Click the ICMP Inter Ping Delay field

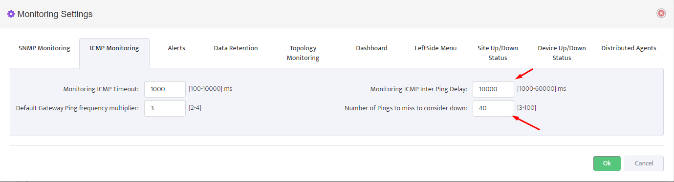[493, 89]
